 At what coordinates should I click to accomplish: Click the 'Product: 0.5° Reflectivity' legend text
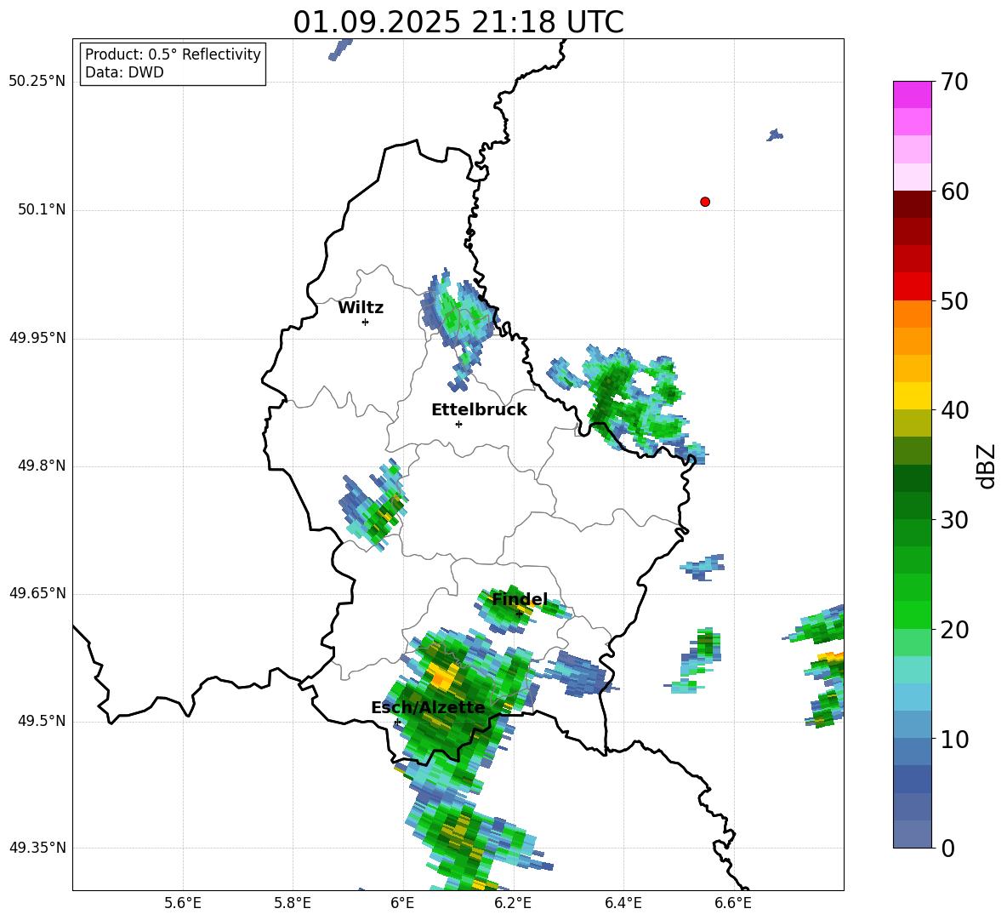point(173,54)
